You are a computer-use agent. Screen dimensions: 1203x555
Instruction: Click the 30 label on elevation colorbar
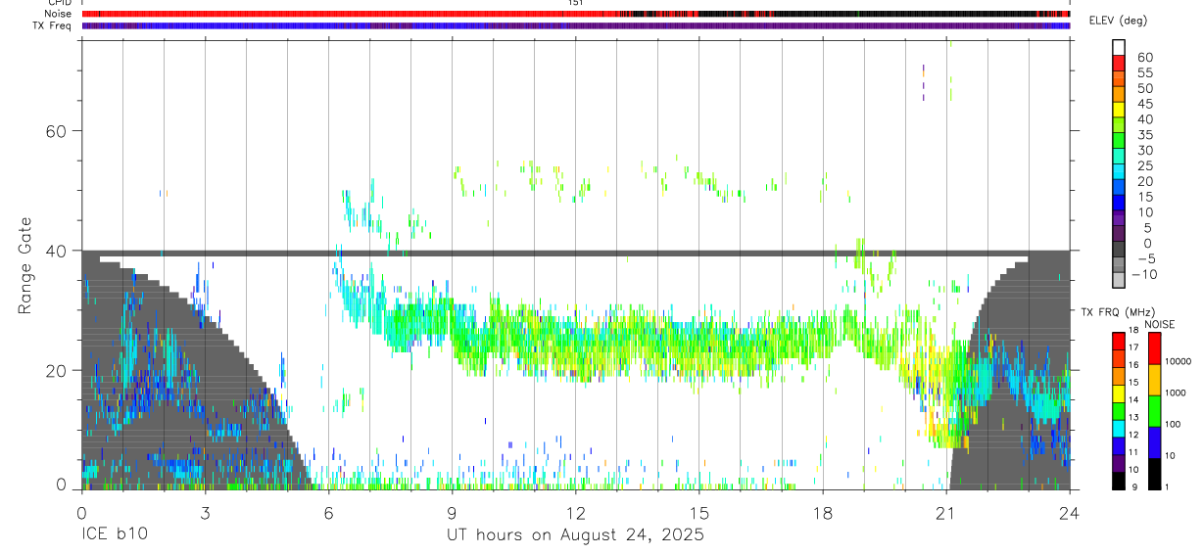click(1144, 150)
